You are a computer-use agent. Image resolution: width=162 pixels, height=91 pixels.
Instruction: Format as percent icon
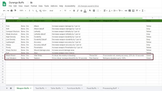(x=33, y=11)
